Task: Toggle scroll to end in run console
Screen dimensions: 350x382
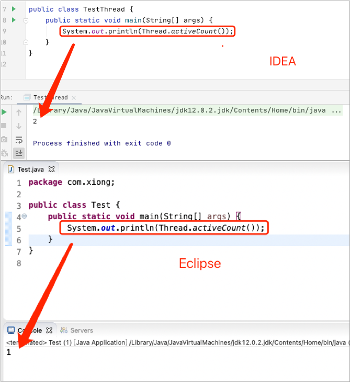Action: (x=19, y=153)
